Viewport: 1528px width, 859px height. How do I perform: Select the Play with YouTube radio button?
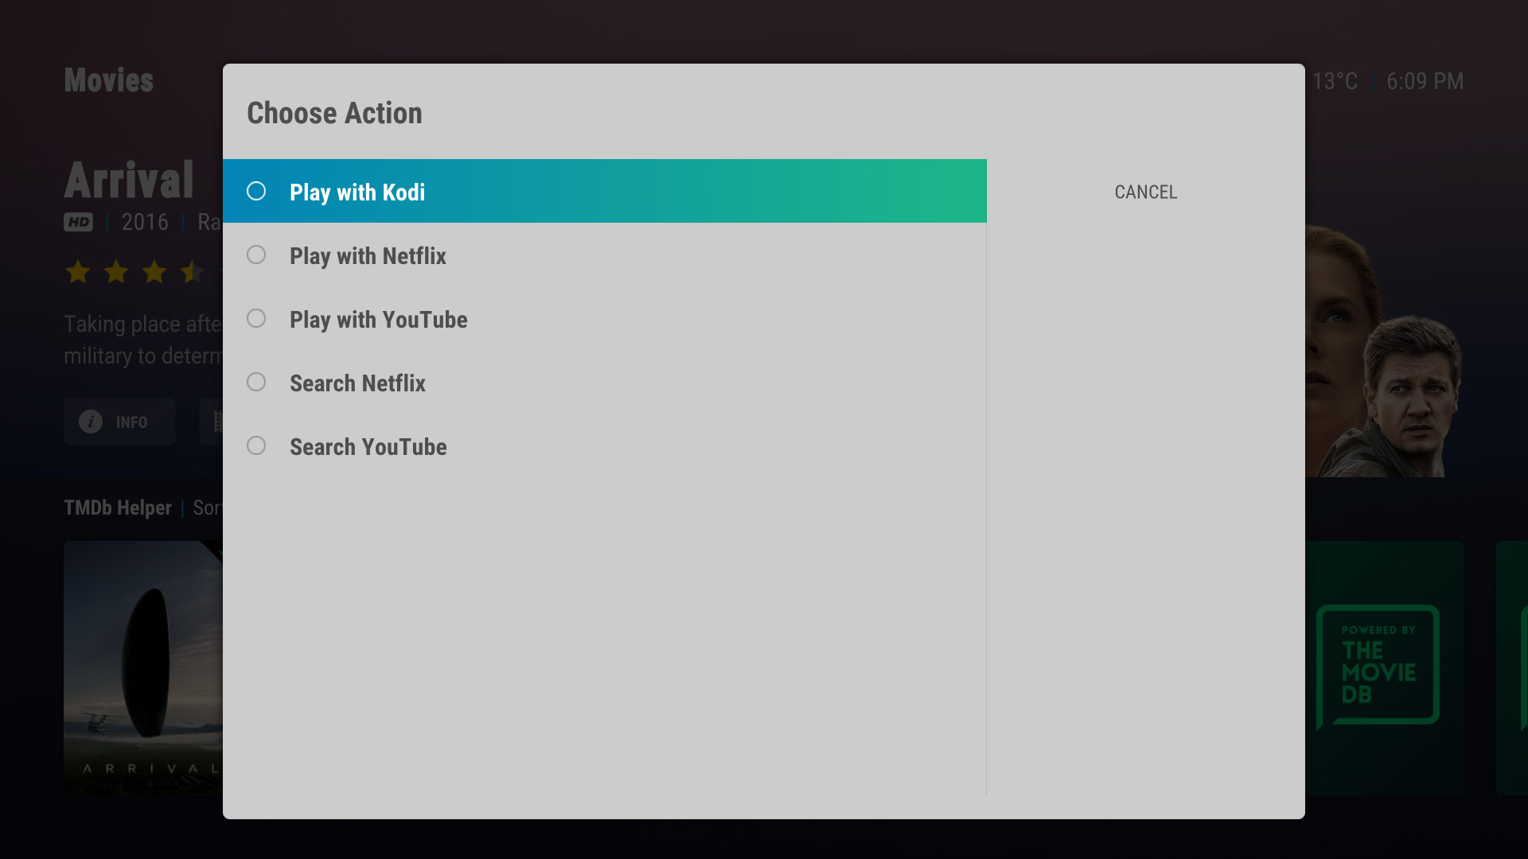click(x=256, y=318)
